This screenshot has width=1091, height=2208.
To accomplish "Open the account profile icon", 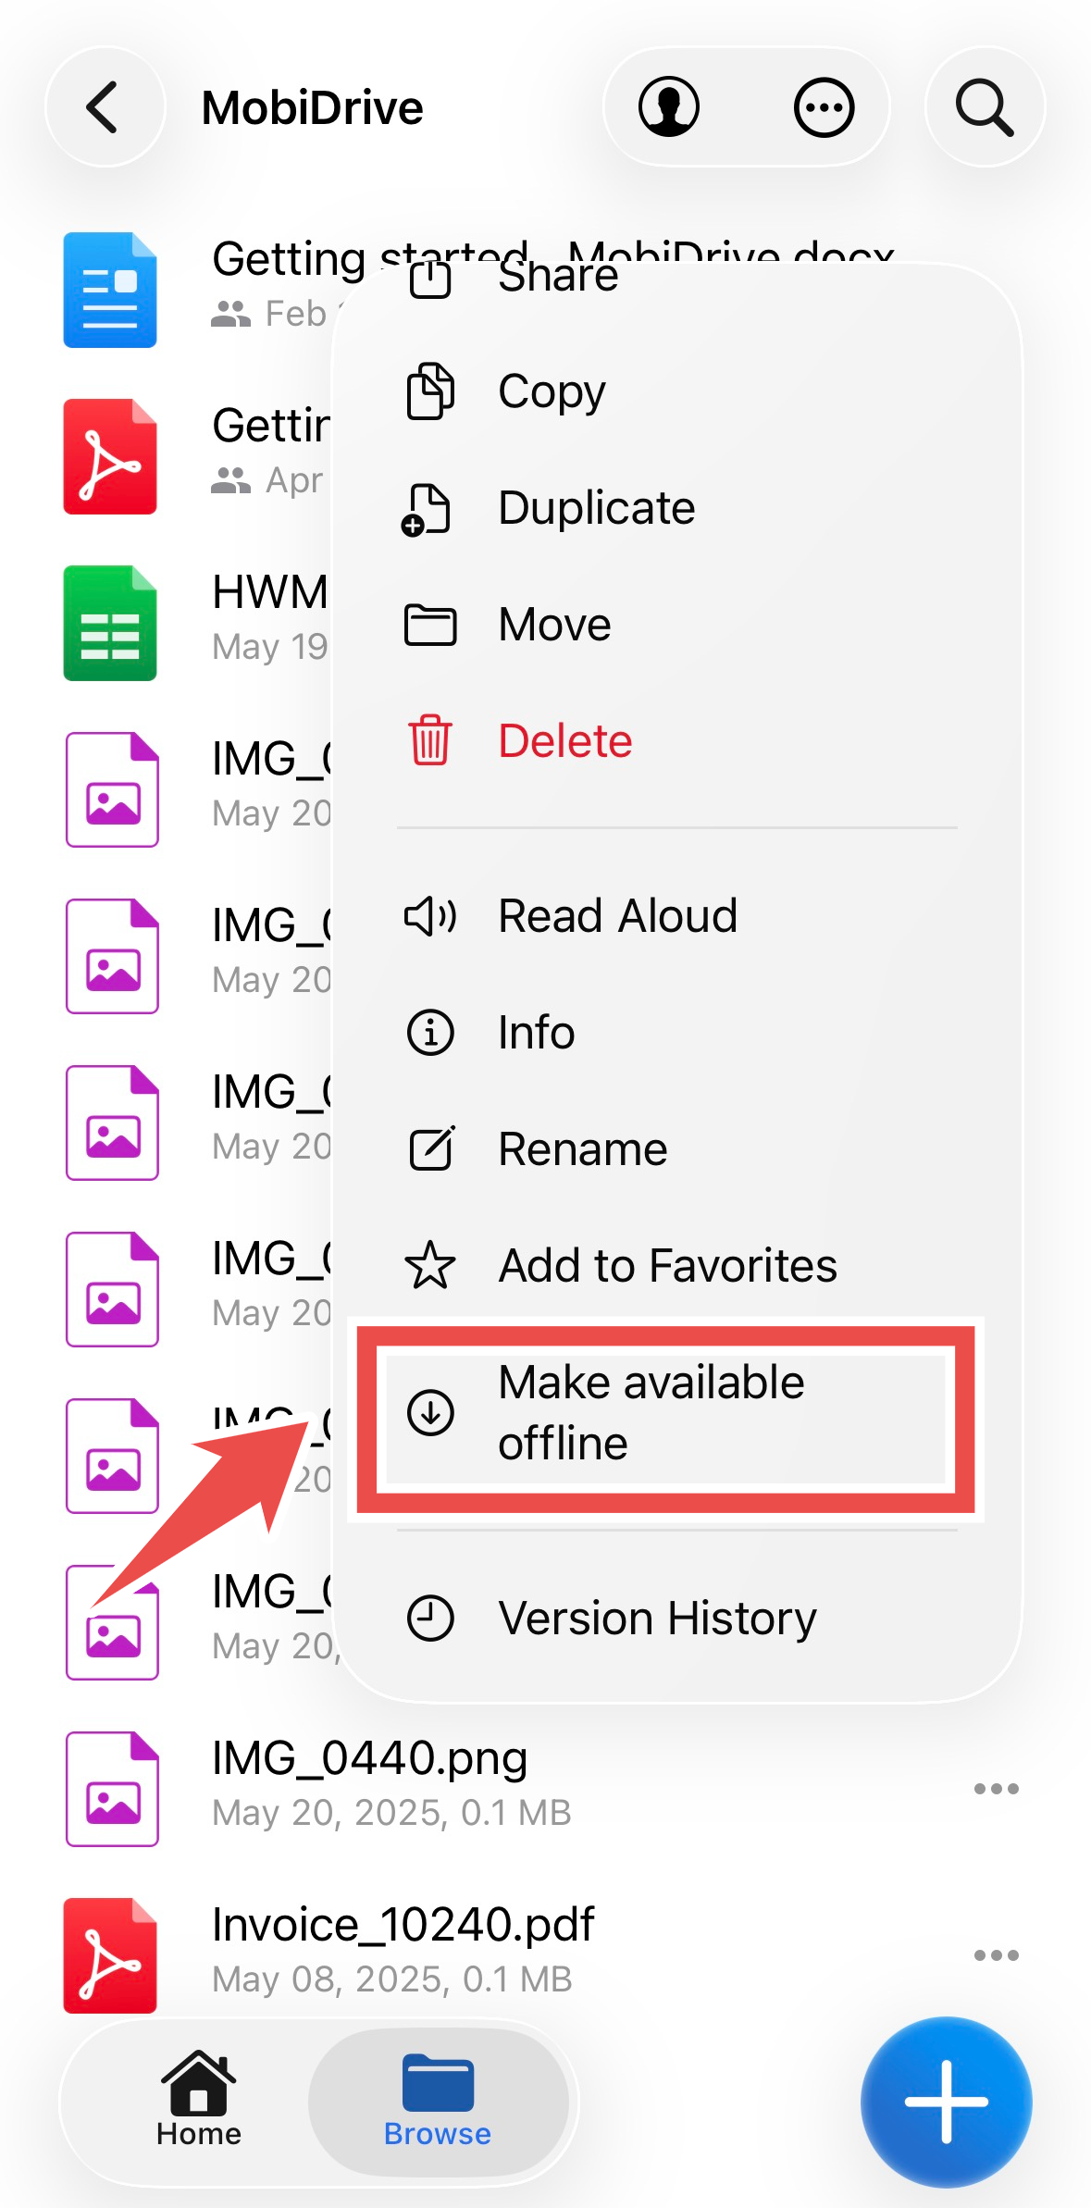I will pyautogui.click(x=668, y=107).
